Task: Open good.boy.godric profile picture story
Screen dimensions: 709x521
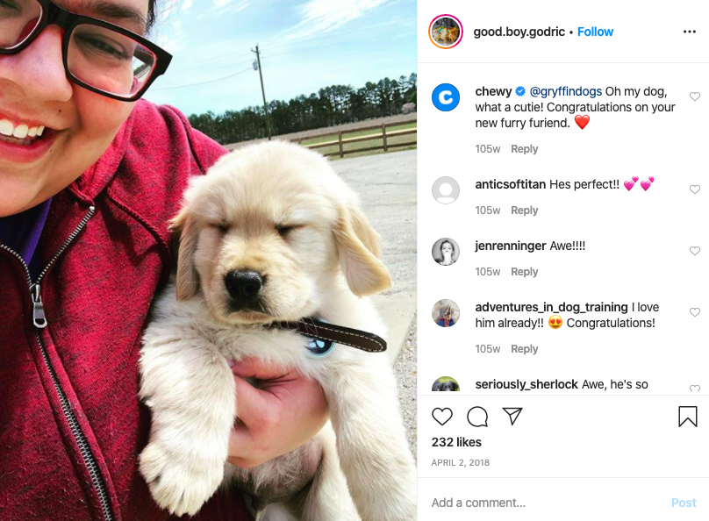Action: pyautogui.click(x=446, y=32)
